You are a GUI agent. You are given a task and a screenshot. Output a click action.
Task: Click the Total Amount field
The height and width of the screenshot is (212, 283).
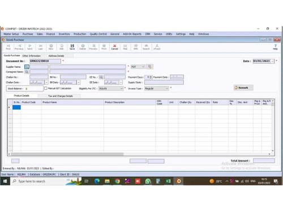[x=264, y=161]
